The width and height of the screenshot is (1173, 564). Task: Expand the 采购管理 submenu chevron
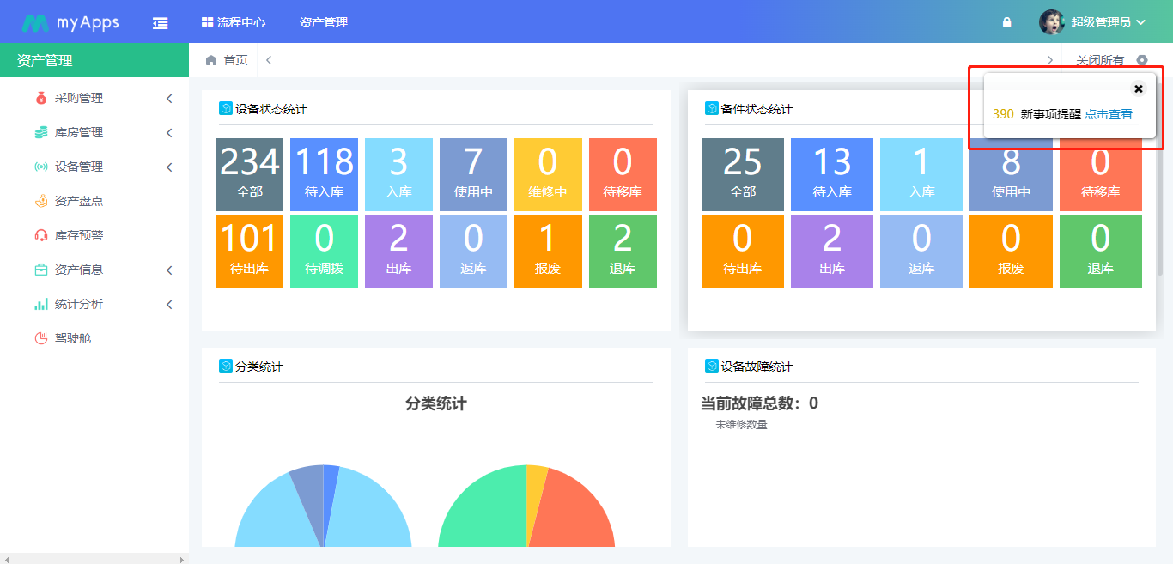pos(169,99)
